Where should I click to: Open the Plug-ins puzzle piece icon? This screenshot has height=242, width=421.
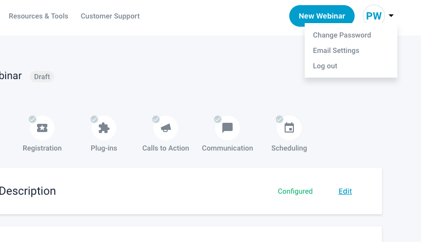click(104, 128)
